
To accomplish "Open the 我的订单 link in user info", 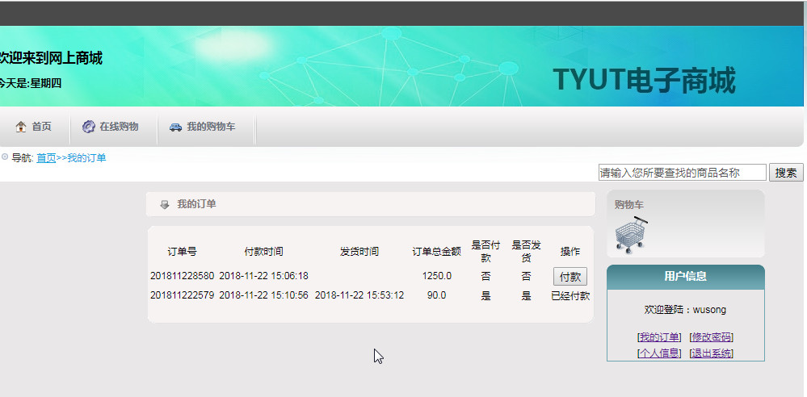I will [x=659, y=337].
